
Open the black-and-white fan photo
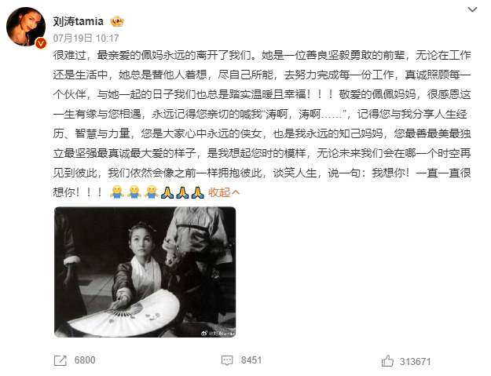[145, 272]
